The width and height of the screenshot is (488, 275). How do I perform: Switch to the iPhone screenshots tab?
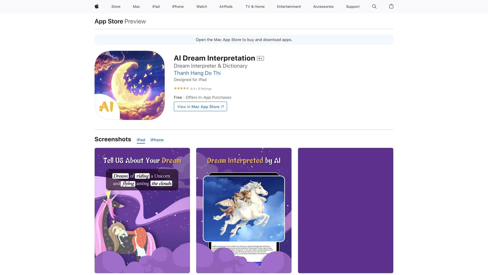(157, 140)
